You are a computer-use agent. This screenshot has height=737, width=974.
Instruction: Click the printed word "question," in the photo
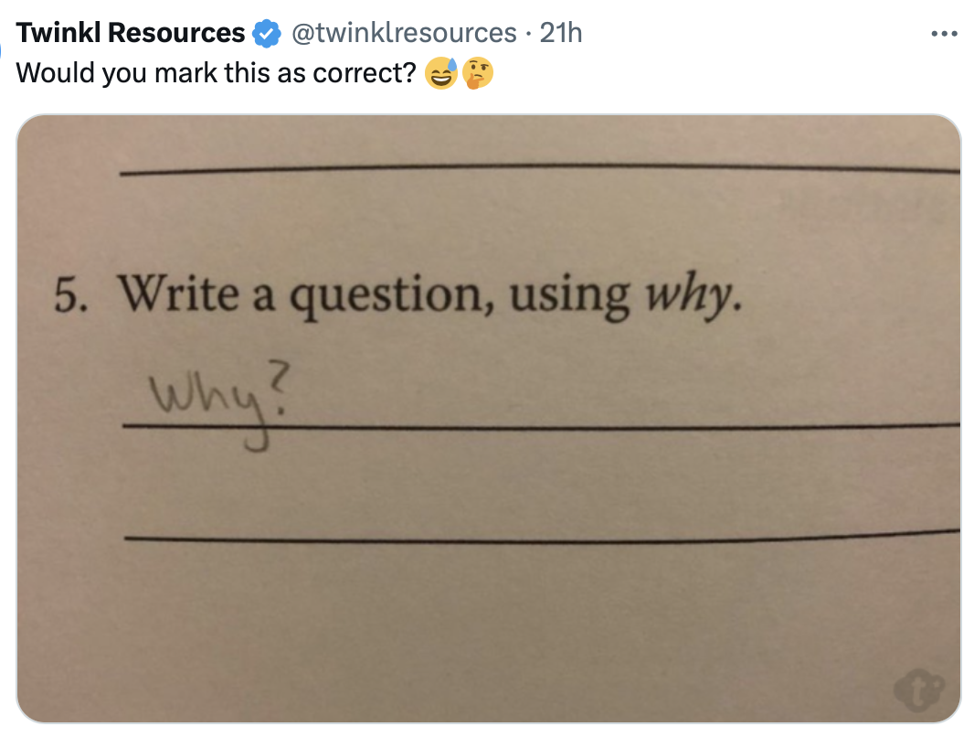pyautogui.click(x=397, y=297)
